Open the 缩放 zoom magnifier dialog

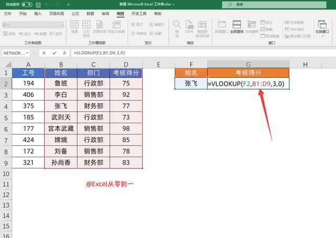(x=177, y=28)
